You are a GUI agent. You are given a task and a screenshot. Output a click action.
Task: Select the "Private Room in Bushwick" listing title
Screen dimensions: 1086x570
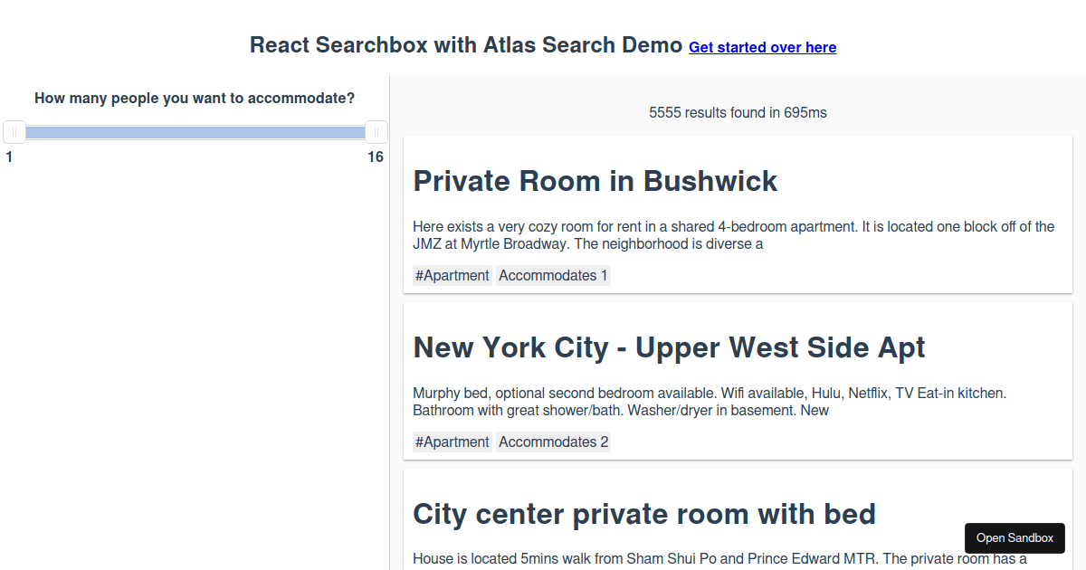point(595,181)
